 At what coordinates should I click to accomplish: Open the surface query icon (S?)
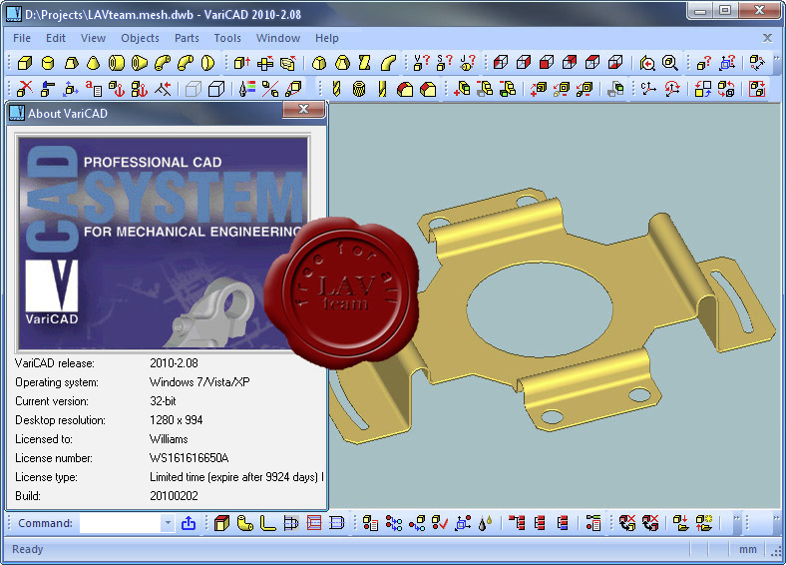(x=444, y=63)
